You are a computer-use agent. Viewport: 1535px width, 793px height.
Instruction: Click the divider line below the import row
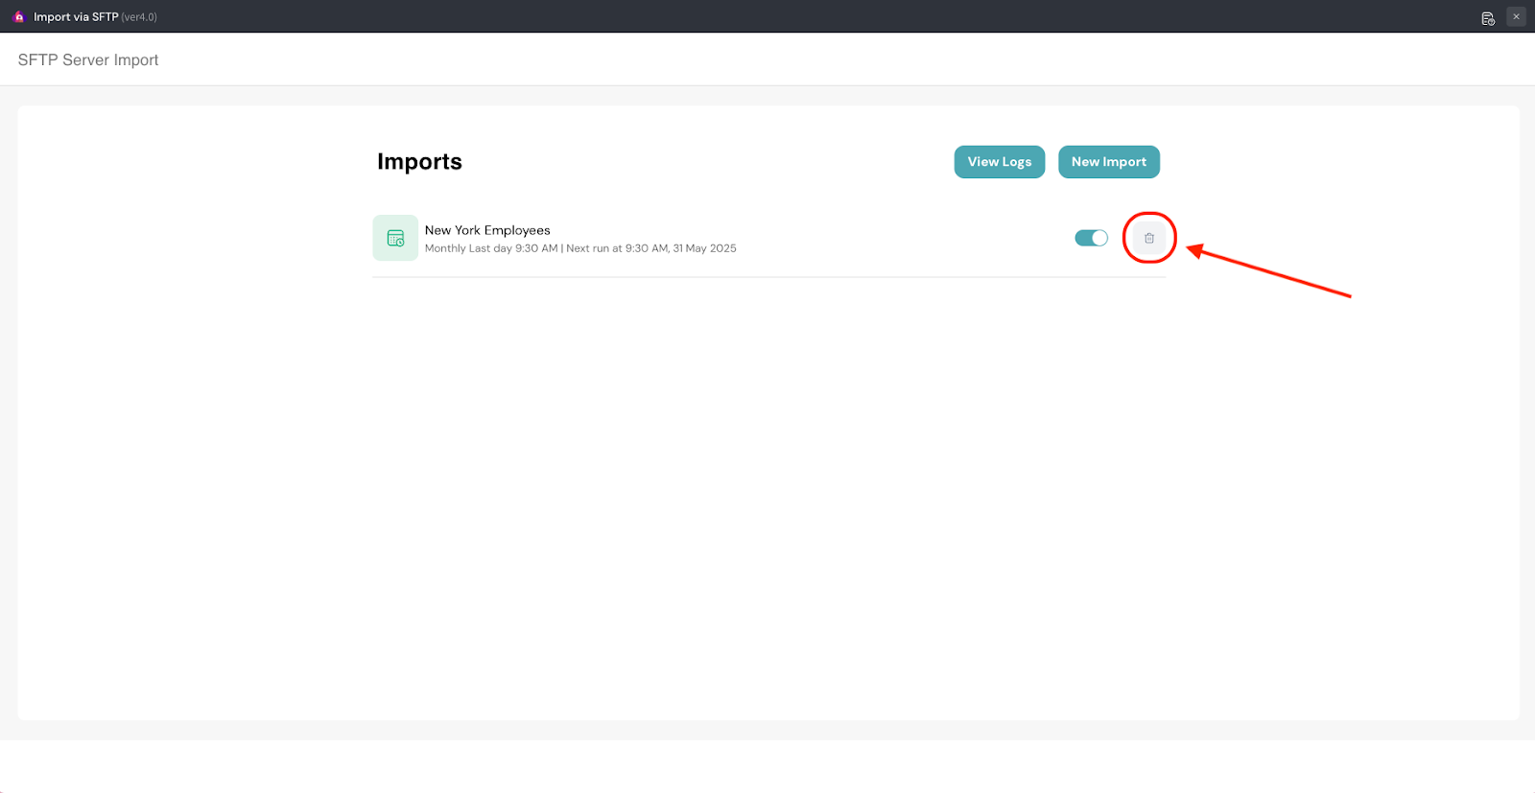click(767, 277)
